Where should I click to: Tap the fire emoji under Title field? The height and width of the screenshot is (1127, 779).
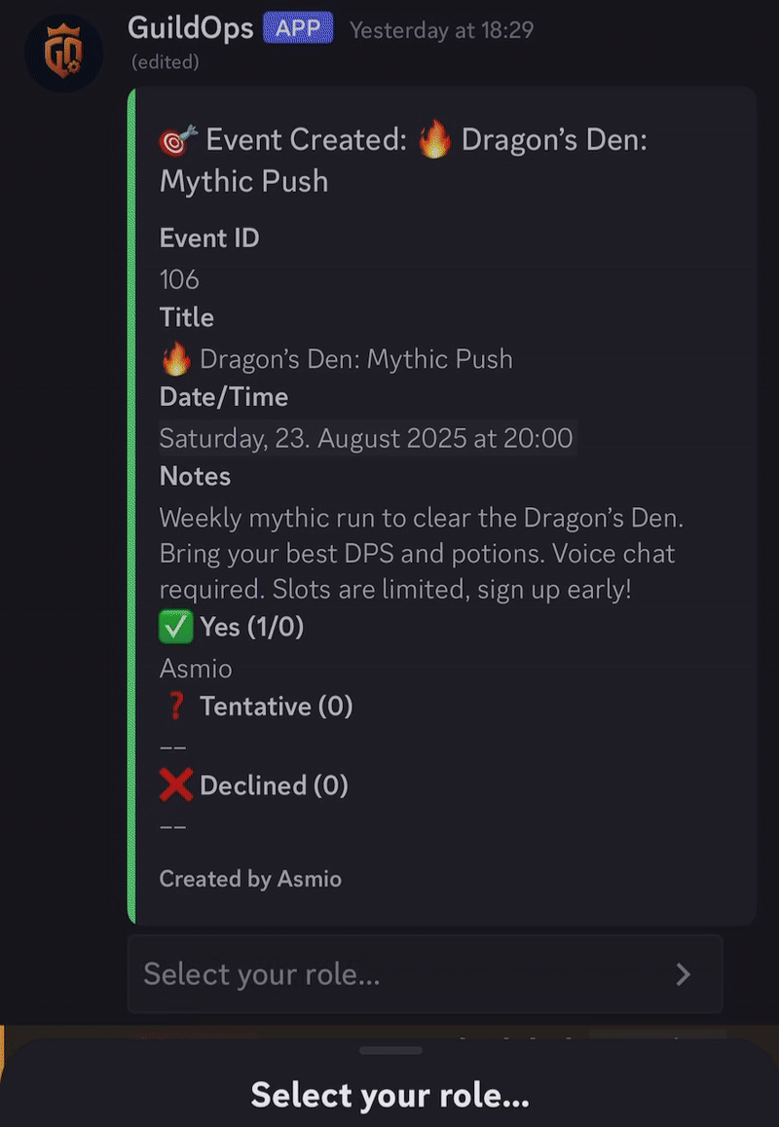[176, 359]
